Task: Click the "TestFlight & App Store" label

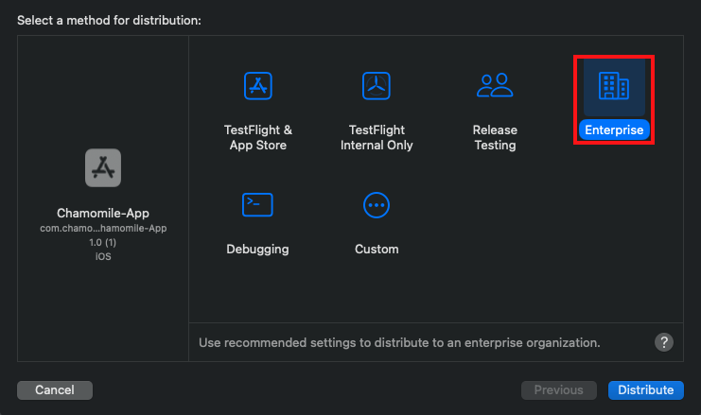Action: 257,138
